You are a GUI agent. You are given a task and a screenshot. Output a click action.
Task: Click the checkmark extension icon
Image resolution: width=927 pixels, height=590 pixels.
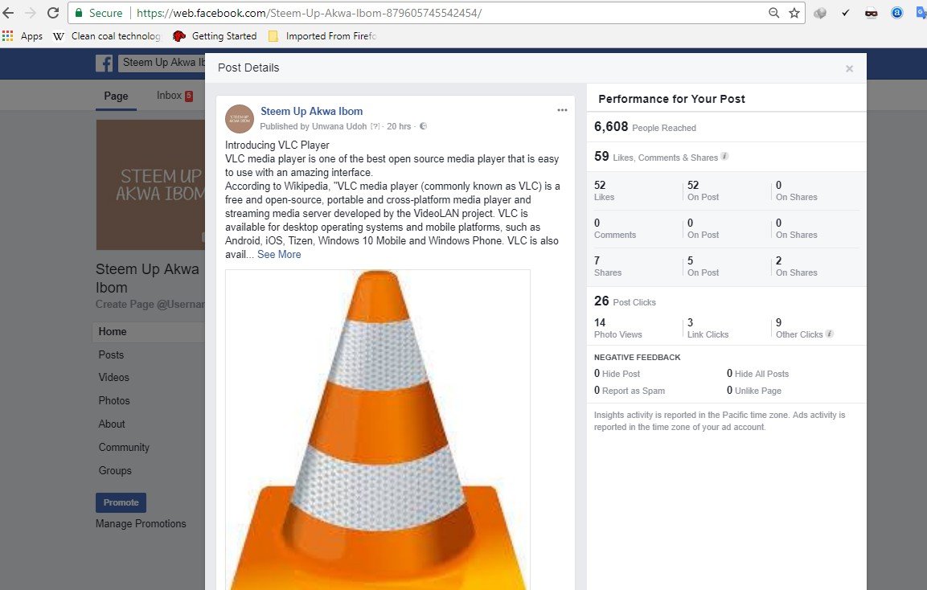pyautogui.click(x=846, y=12)
